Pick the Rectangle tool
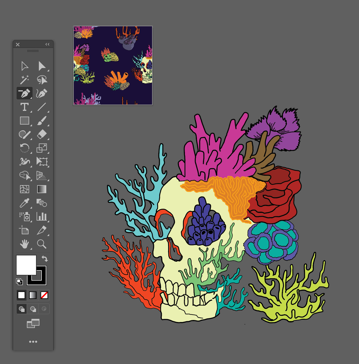 [25, 121]
